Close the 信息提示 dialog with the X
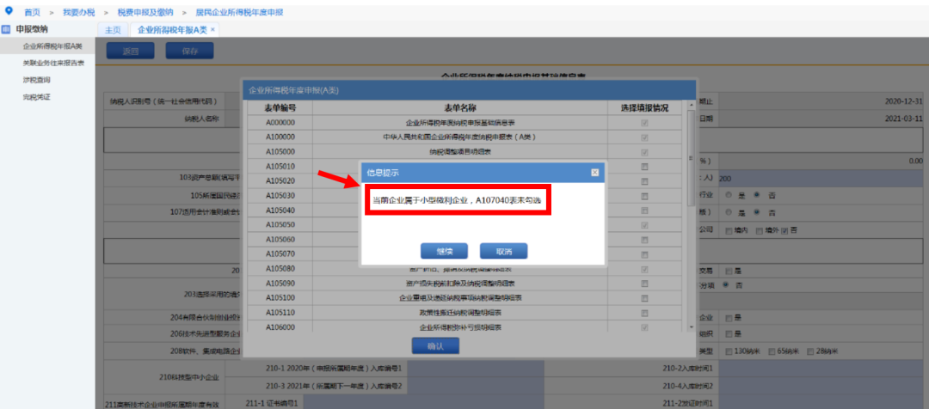This screenshot has width=929, height=409. tap(595, 172)
